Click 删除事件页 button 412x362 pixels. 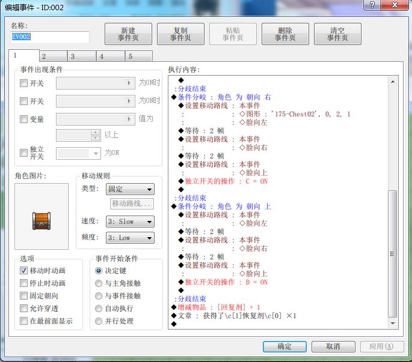[285, 34]
